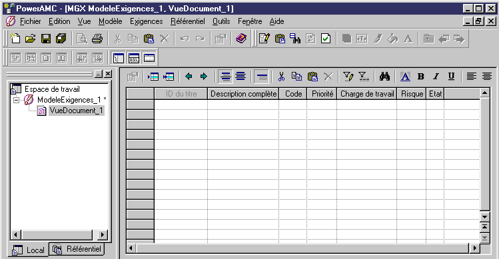Center align text
The height and width of the screenshot is (259, 499).
click(487, 77)
